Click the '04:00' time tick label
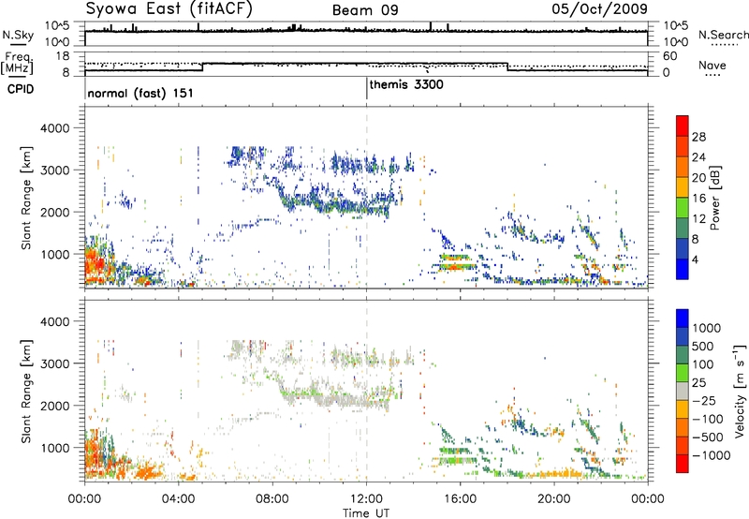The image size is (749, 519). pyautogui.click(x=178, y=499)
